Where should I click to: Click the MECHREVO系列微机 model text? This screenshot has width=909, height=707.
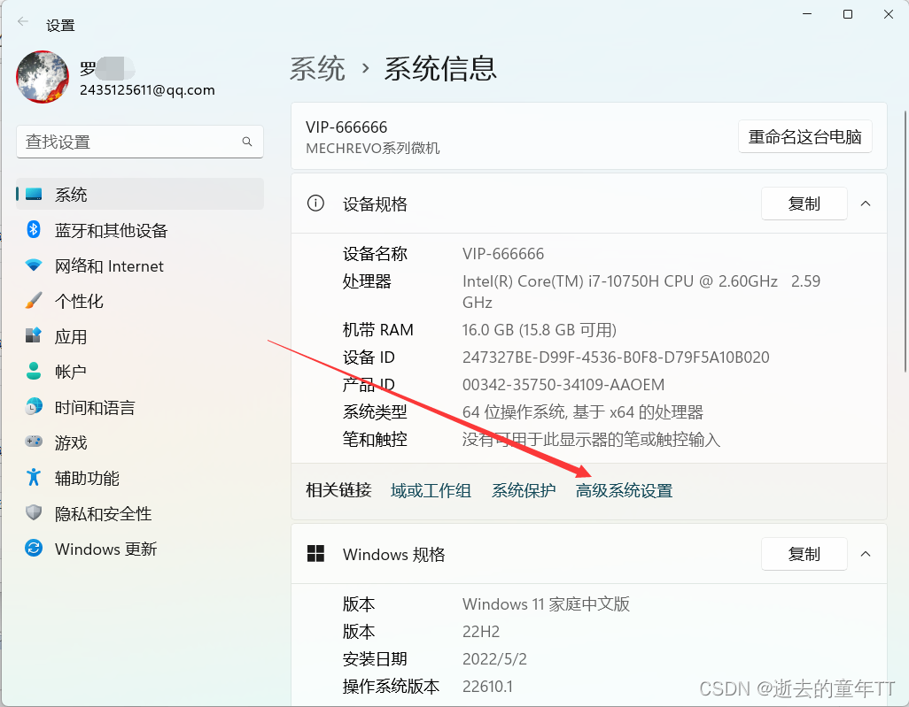373,149
